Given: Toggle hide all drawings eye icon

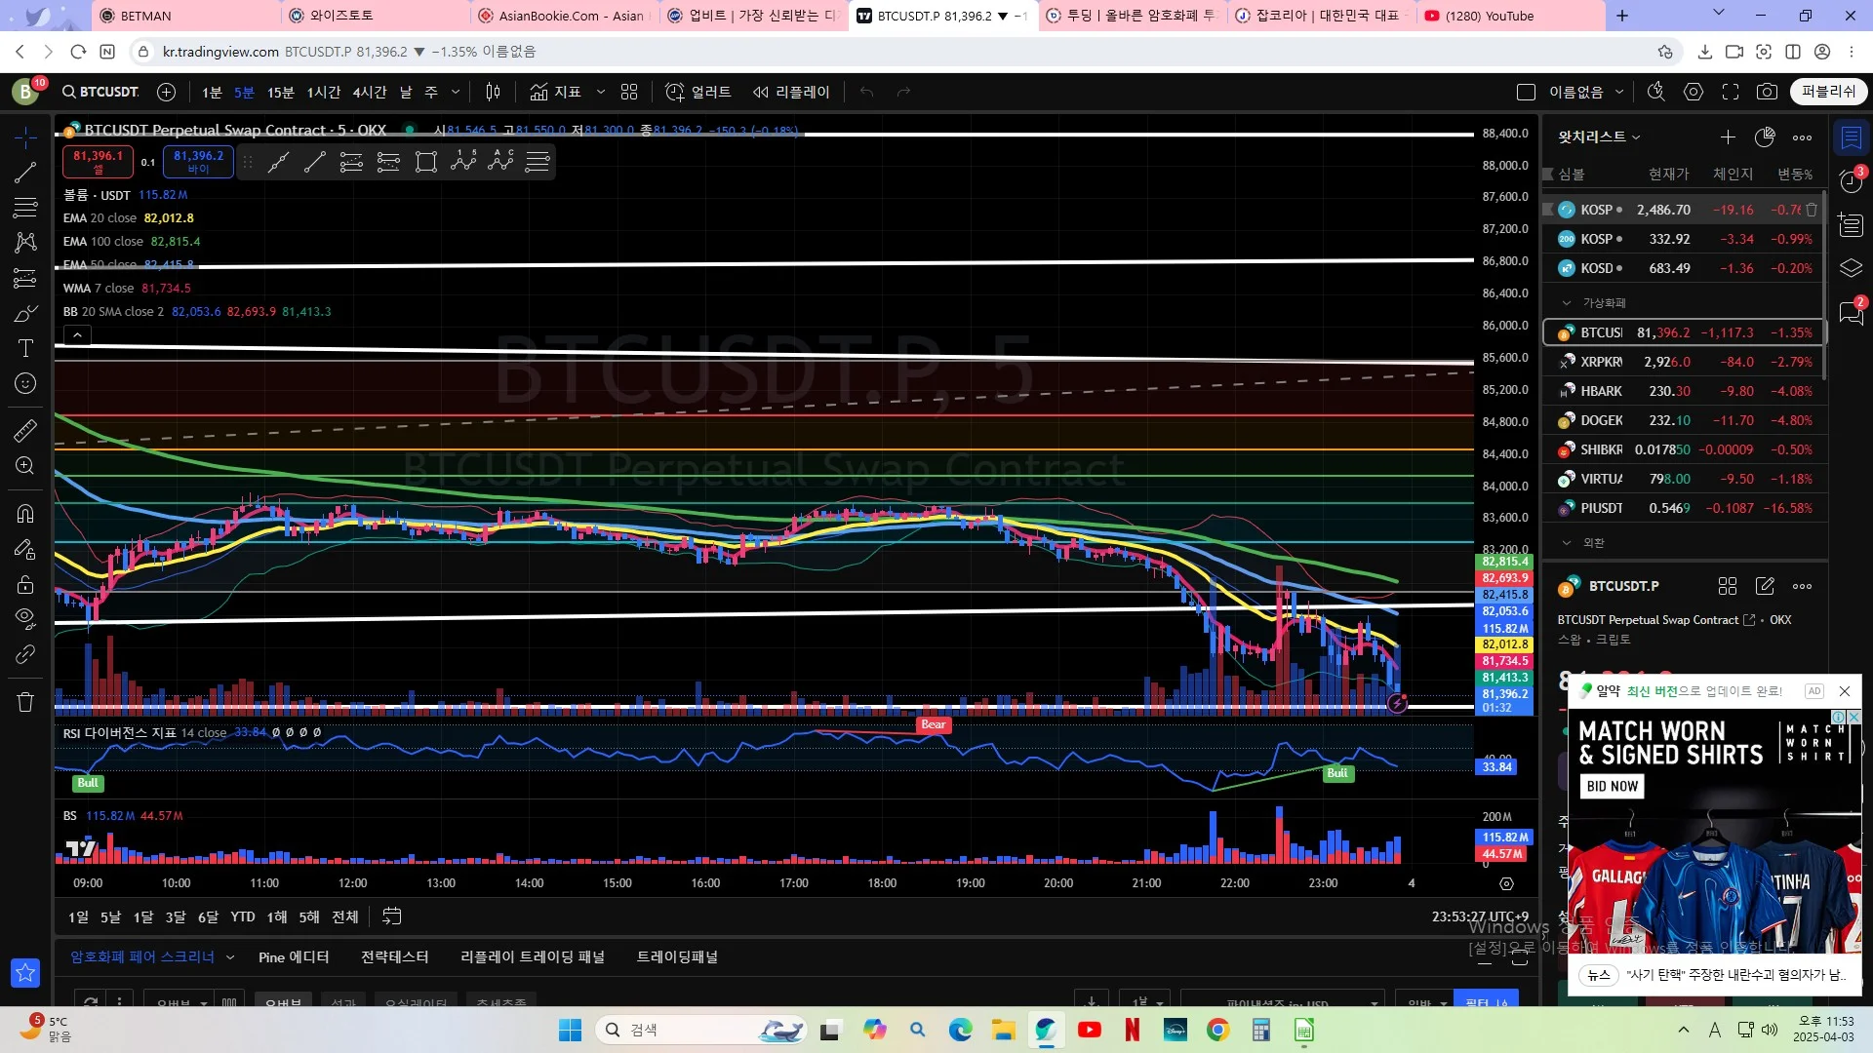Looking at the screenshot, I should coord(25,618).
